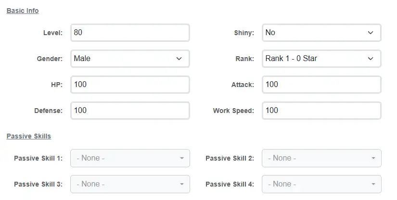Viewport: 397px width, 200px height.
Task: Click the Level input field
Action: (x=130, y=33)
